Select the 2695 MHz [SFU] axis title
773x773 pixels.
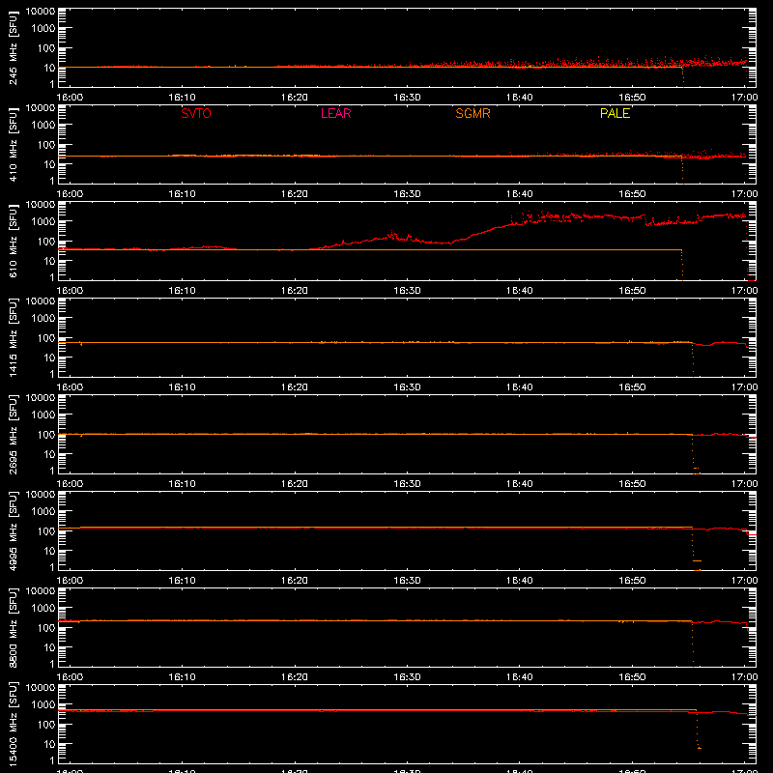(x=13, y=434)
